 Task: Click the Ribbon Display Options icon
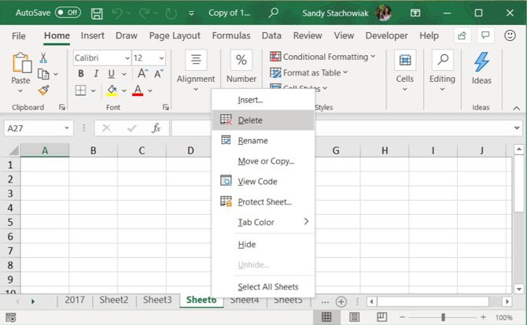[x=415, y=13]
